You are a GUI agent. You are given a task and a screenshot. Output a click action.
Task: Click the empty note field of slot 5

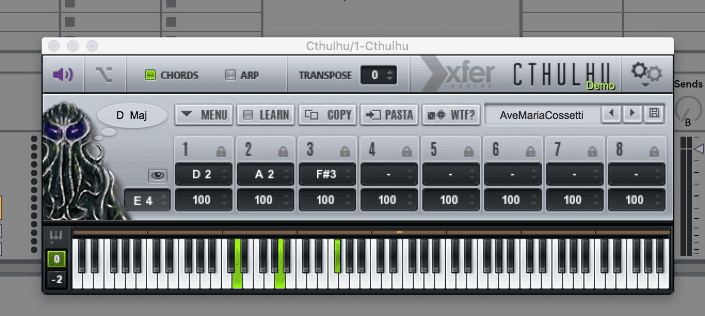pyautogui.click(x=451, y=174)
